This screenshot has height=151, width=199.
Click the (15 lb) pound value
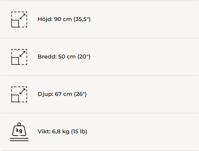tap(79, 132)
